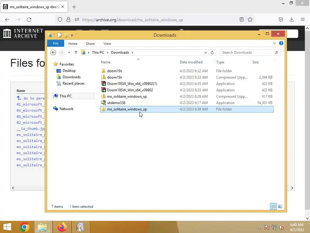Switch to the Share ribbon tab
The height and width of the screenshot is (233, 310).
[90, 44]
